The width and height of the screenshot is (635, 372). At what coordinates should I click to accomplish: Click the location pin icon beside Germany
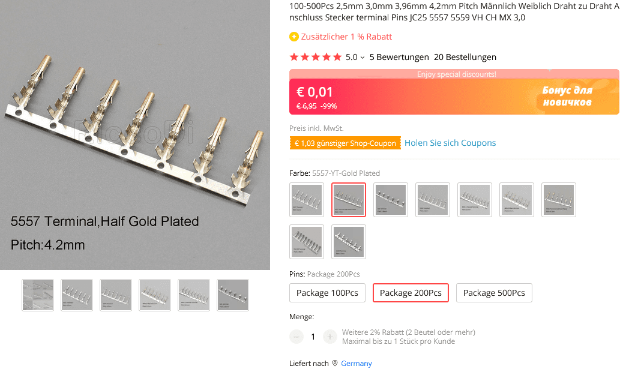(x=335, y=363)
